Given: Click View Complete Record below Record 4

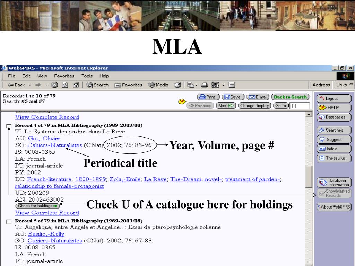Looking at the screenshot, I should tap(47, 213).
